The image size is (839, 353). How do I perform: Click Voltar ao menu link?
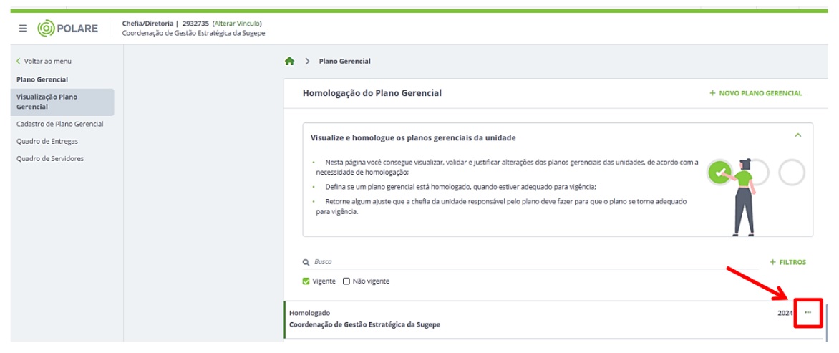[44, 62]
